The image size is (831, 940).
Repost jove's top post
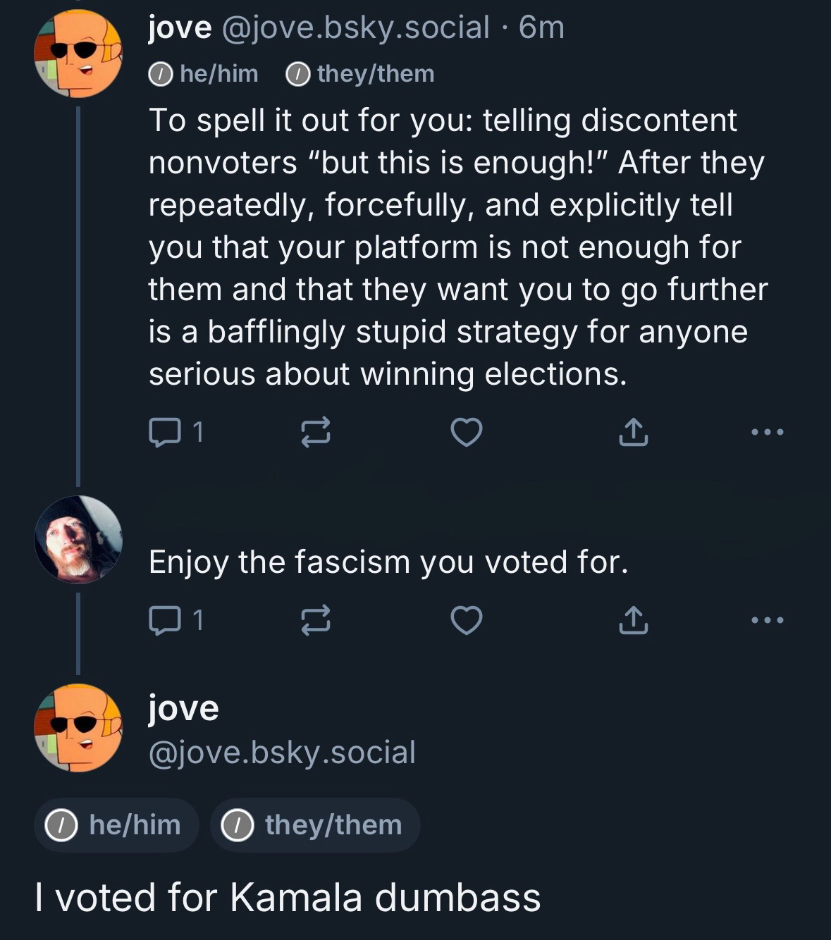click(315, 432)
